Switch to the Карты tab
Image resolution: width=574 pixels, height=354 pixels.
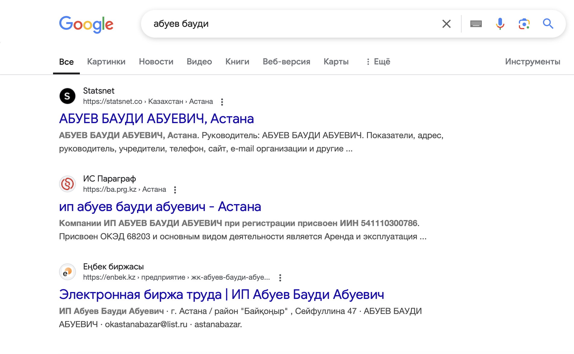336,62
